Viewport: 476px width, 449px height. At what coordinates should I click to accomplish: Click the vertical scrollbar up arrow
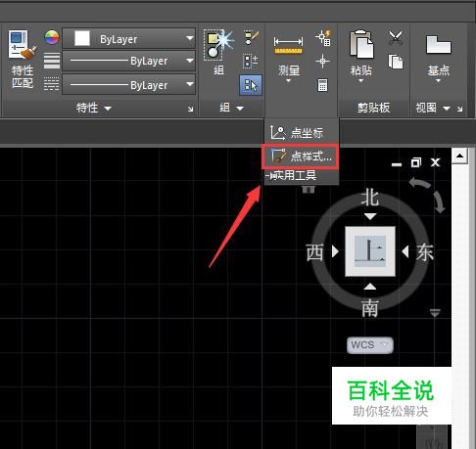(459, 156)
